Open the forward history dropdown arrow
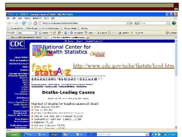This screenshot has height=137, width=182. (x=20, y=23)
